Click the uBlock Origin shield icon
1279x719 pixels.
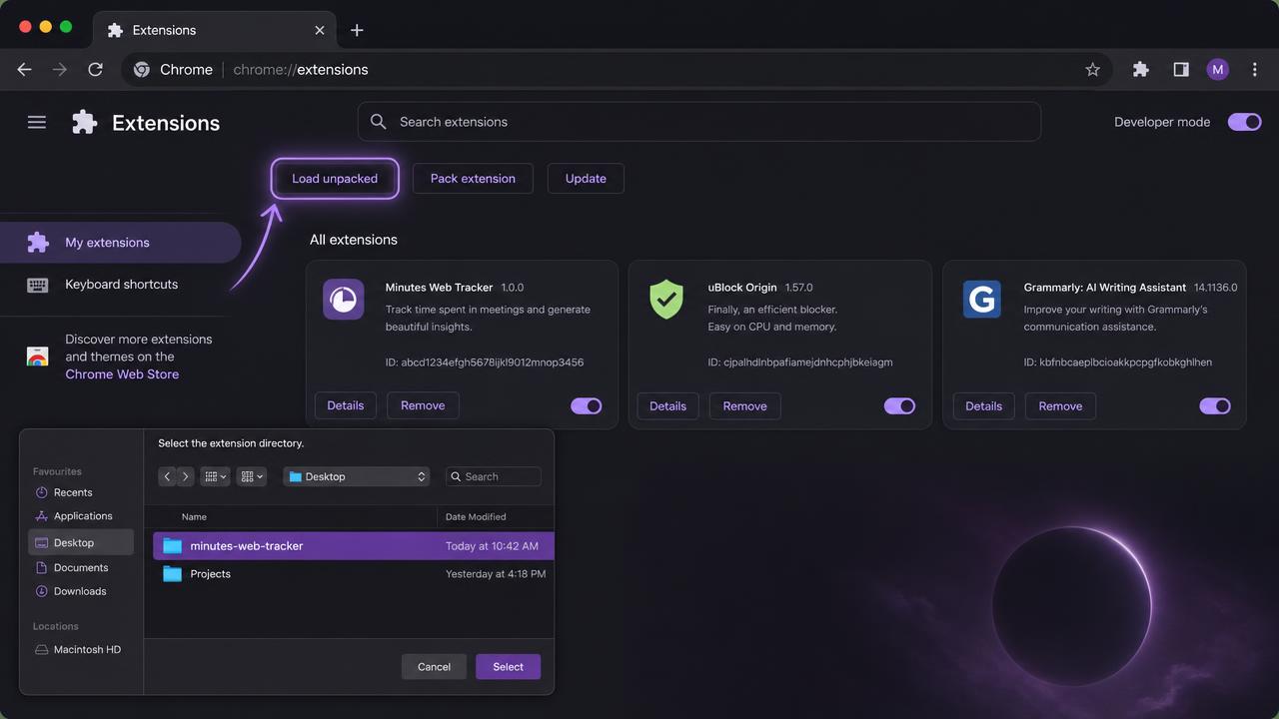[666, 300]
